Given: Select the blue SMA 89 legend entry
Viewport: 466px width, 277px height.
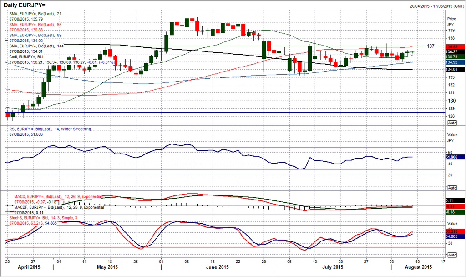Looking at the screenshot, I should tap(35, 35).
